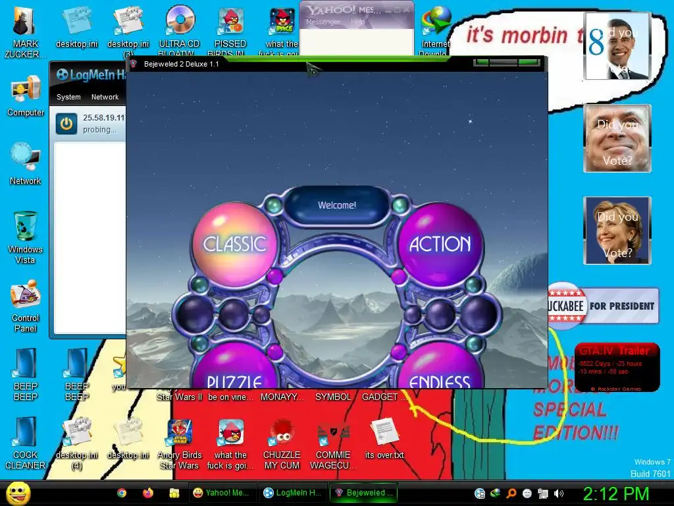Select the desktop.ini (3) file icon
674x506 pixels.
128,32
